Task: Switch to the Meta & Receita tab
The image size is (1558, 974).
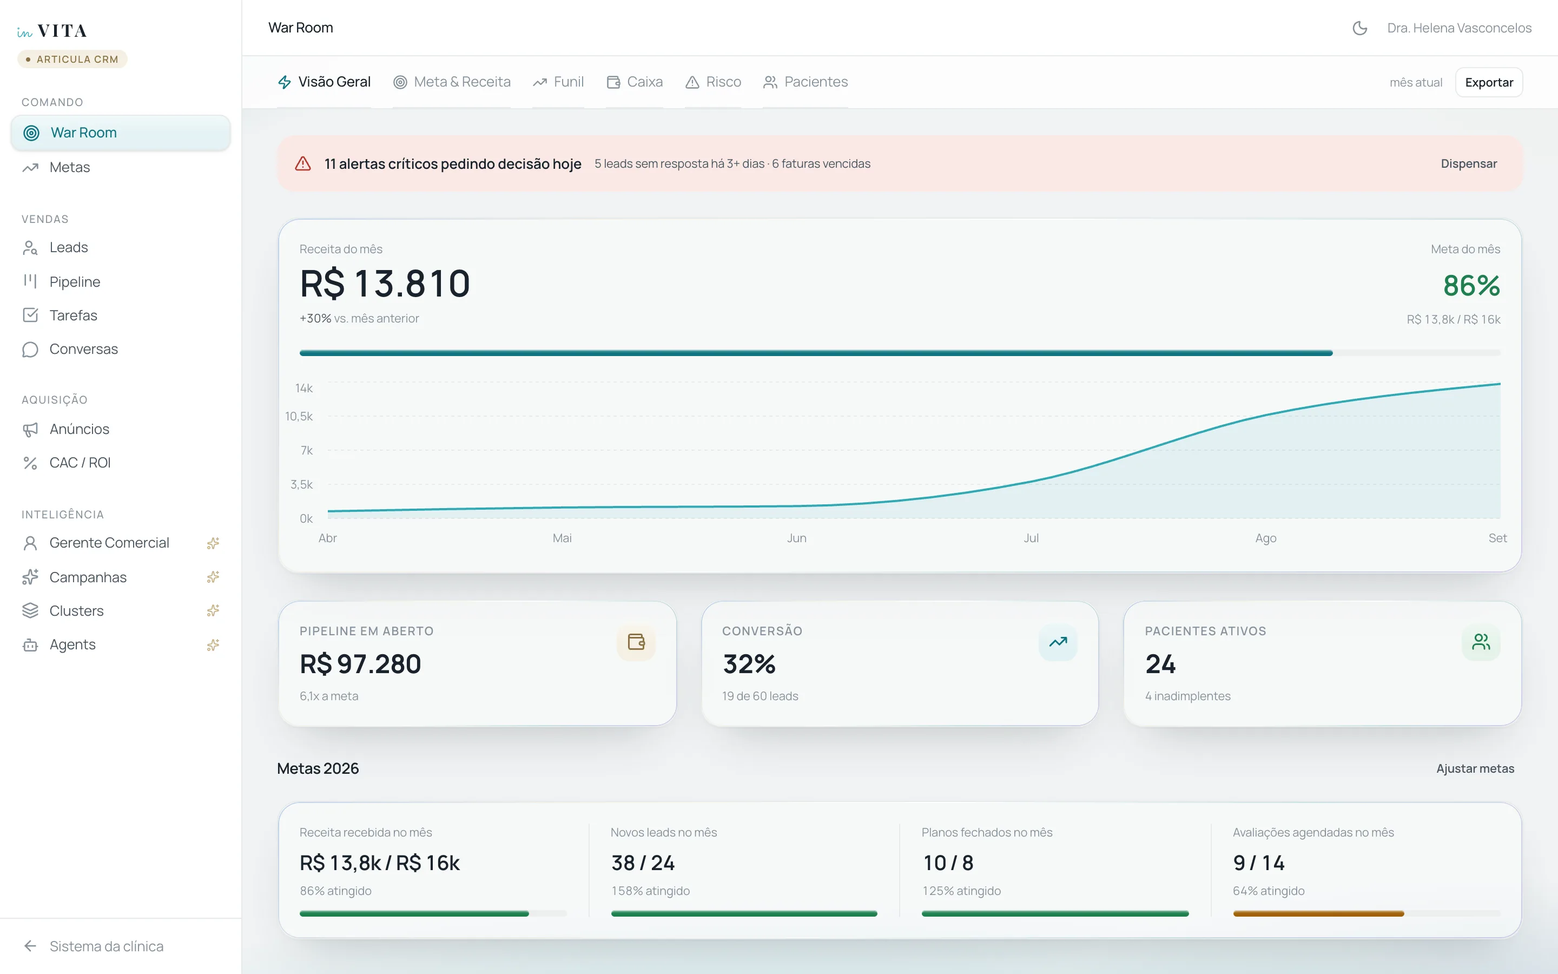Action: pos(452,82)
